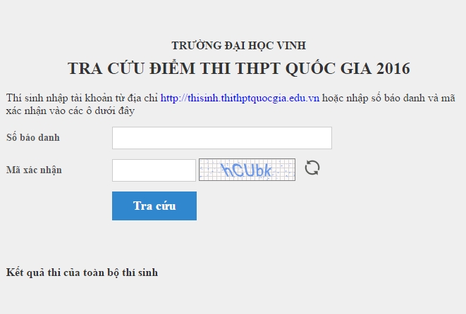Viewport: 466px width, 314px height.
Task: Open the thisinh.thithptquocgia.edu.vn link
Action: (240, 98)
